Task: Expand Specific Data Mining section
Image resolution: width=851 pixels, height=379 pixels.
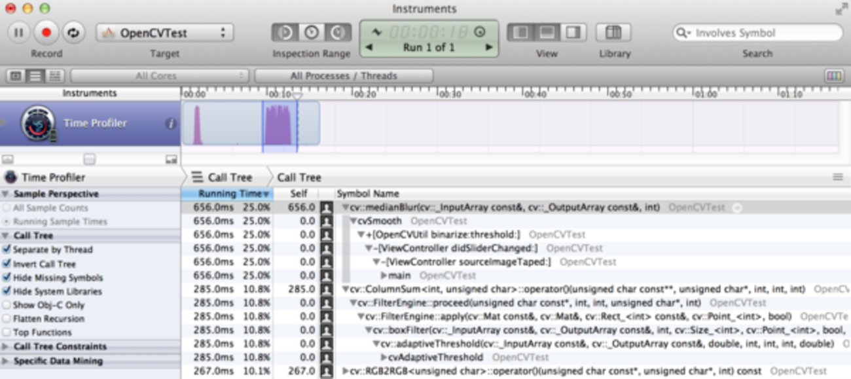Action: point(5,361)
